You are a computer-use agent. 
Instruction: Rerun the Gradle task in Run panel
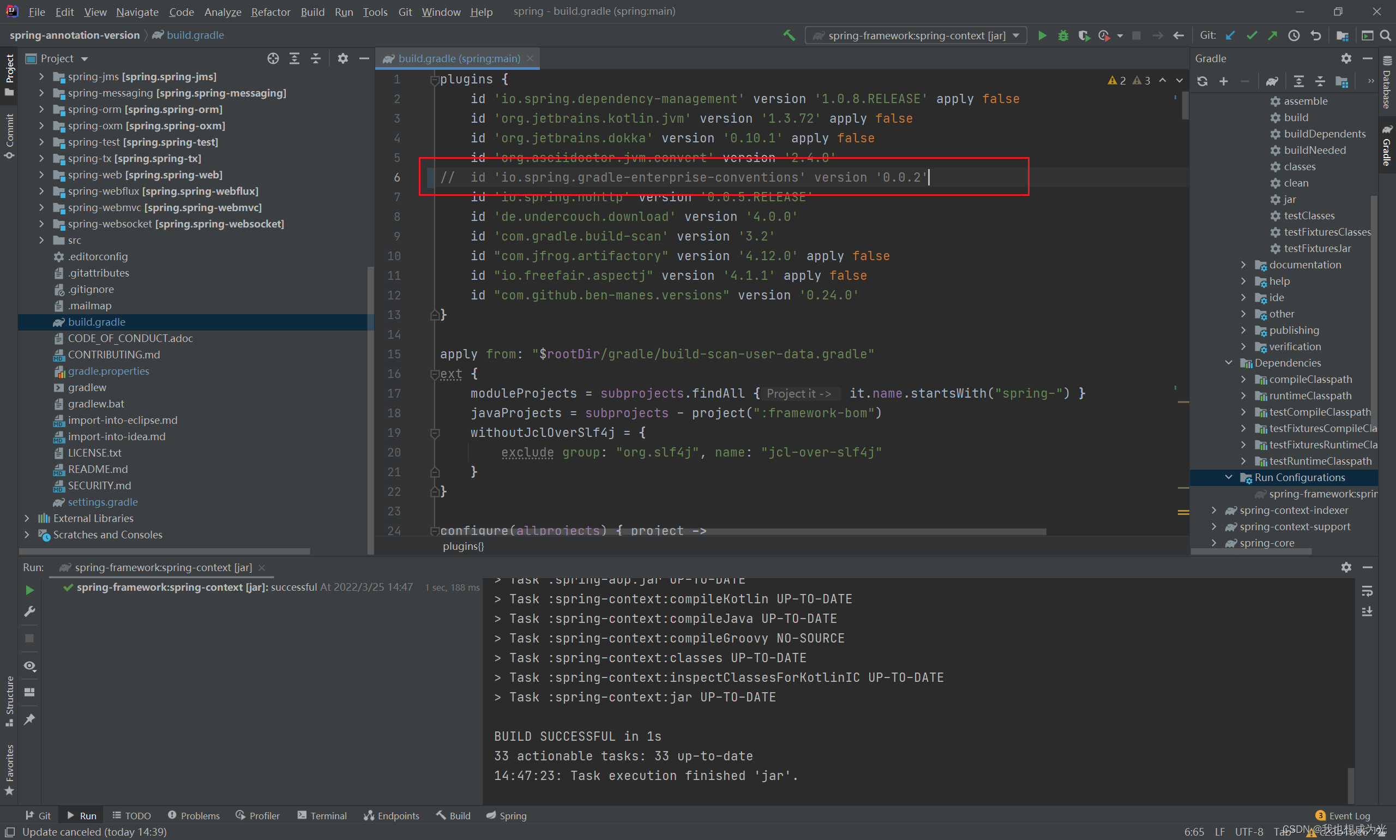[x=29, y=590]
